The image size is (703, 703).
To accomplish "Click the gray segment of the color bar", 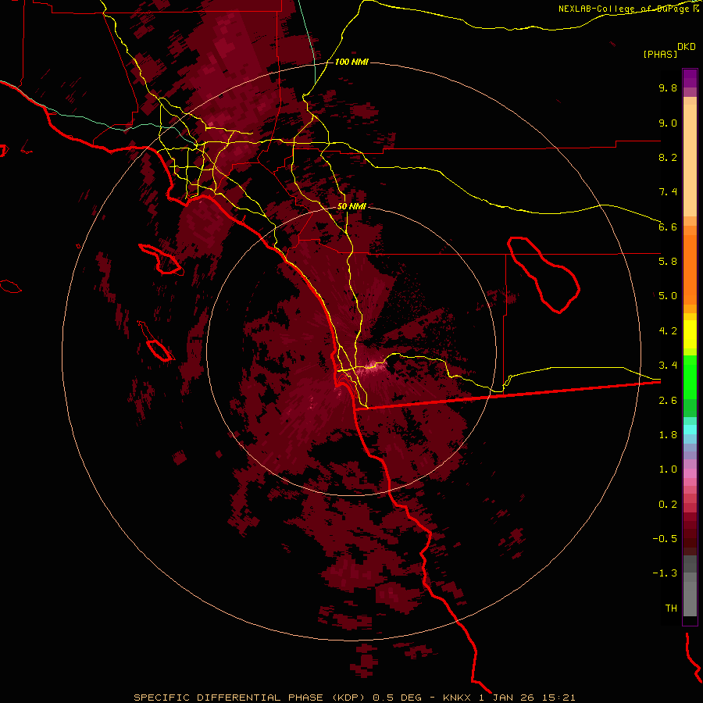I will pos(690,586).
